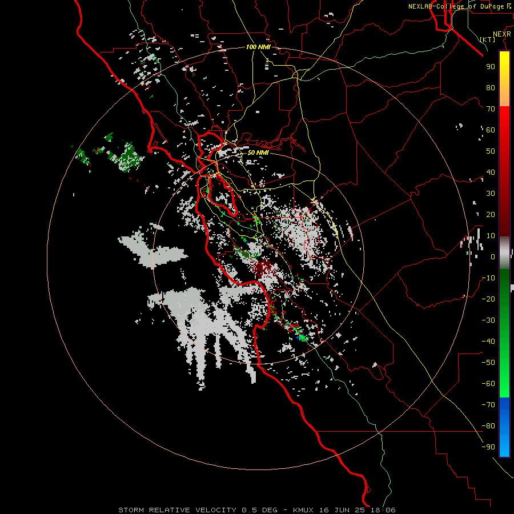Select the -20 value on the velocity scale
514x514 pixels.
488,299
